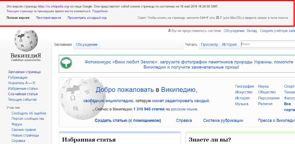Open Новые страницы link
The height and width of the screenshot is (144, 295).
[25, 135]
